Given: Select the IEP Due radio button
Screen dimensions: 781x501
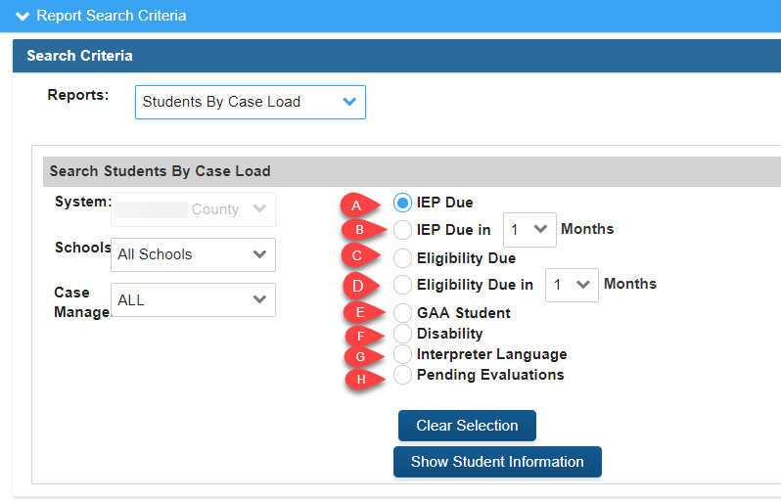Looking at the screenshot, I should tap(402, 203).
